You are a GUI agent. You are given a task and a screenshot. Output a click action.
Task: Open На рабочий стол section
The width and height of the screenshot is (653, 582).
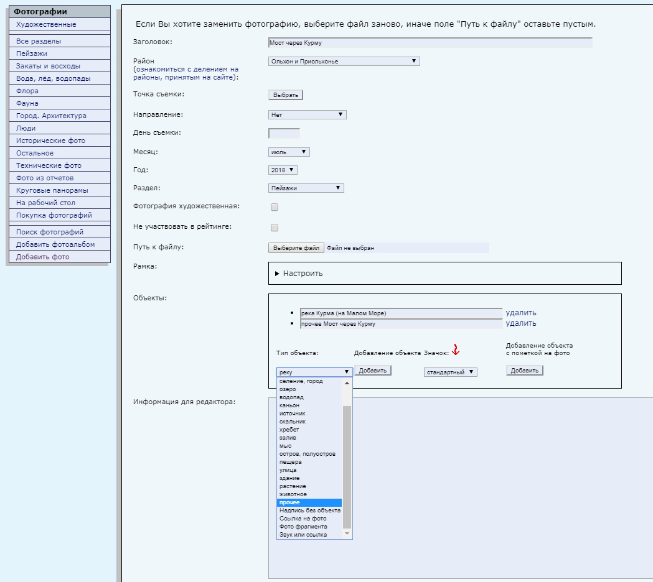(60, 203)
